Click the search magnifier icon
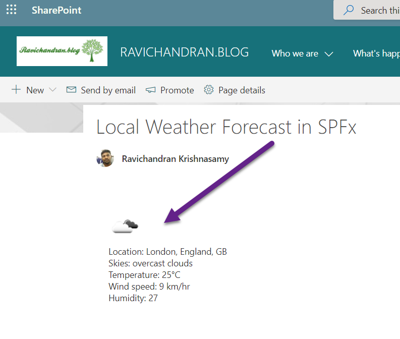Image resolution: width=400 pixels, height=339 pixels. coord(348,10)
